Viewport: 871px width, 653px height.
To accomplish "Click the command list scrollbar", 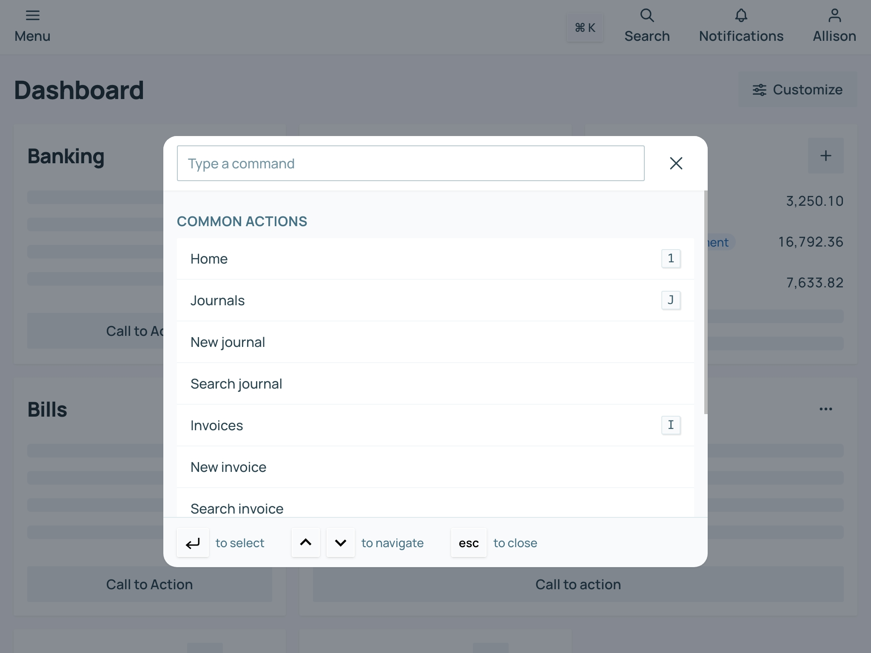I will pos(706,302).
